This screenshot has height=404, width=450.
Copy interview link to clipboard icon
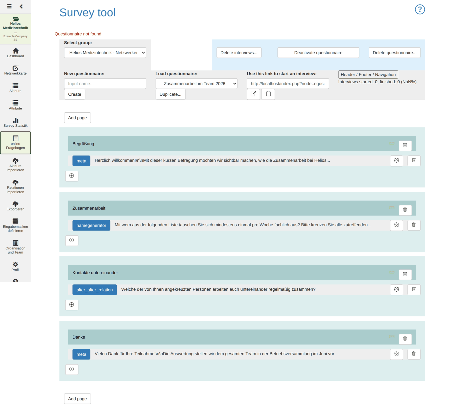tap(268, 94)
